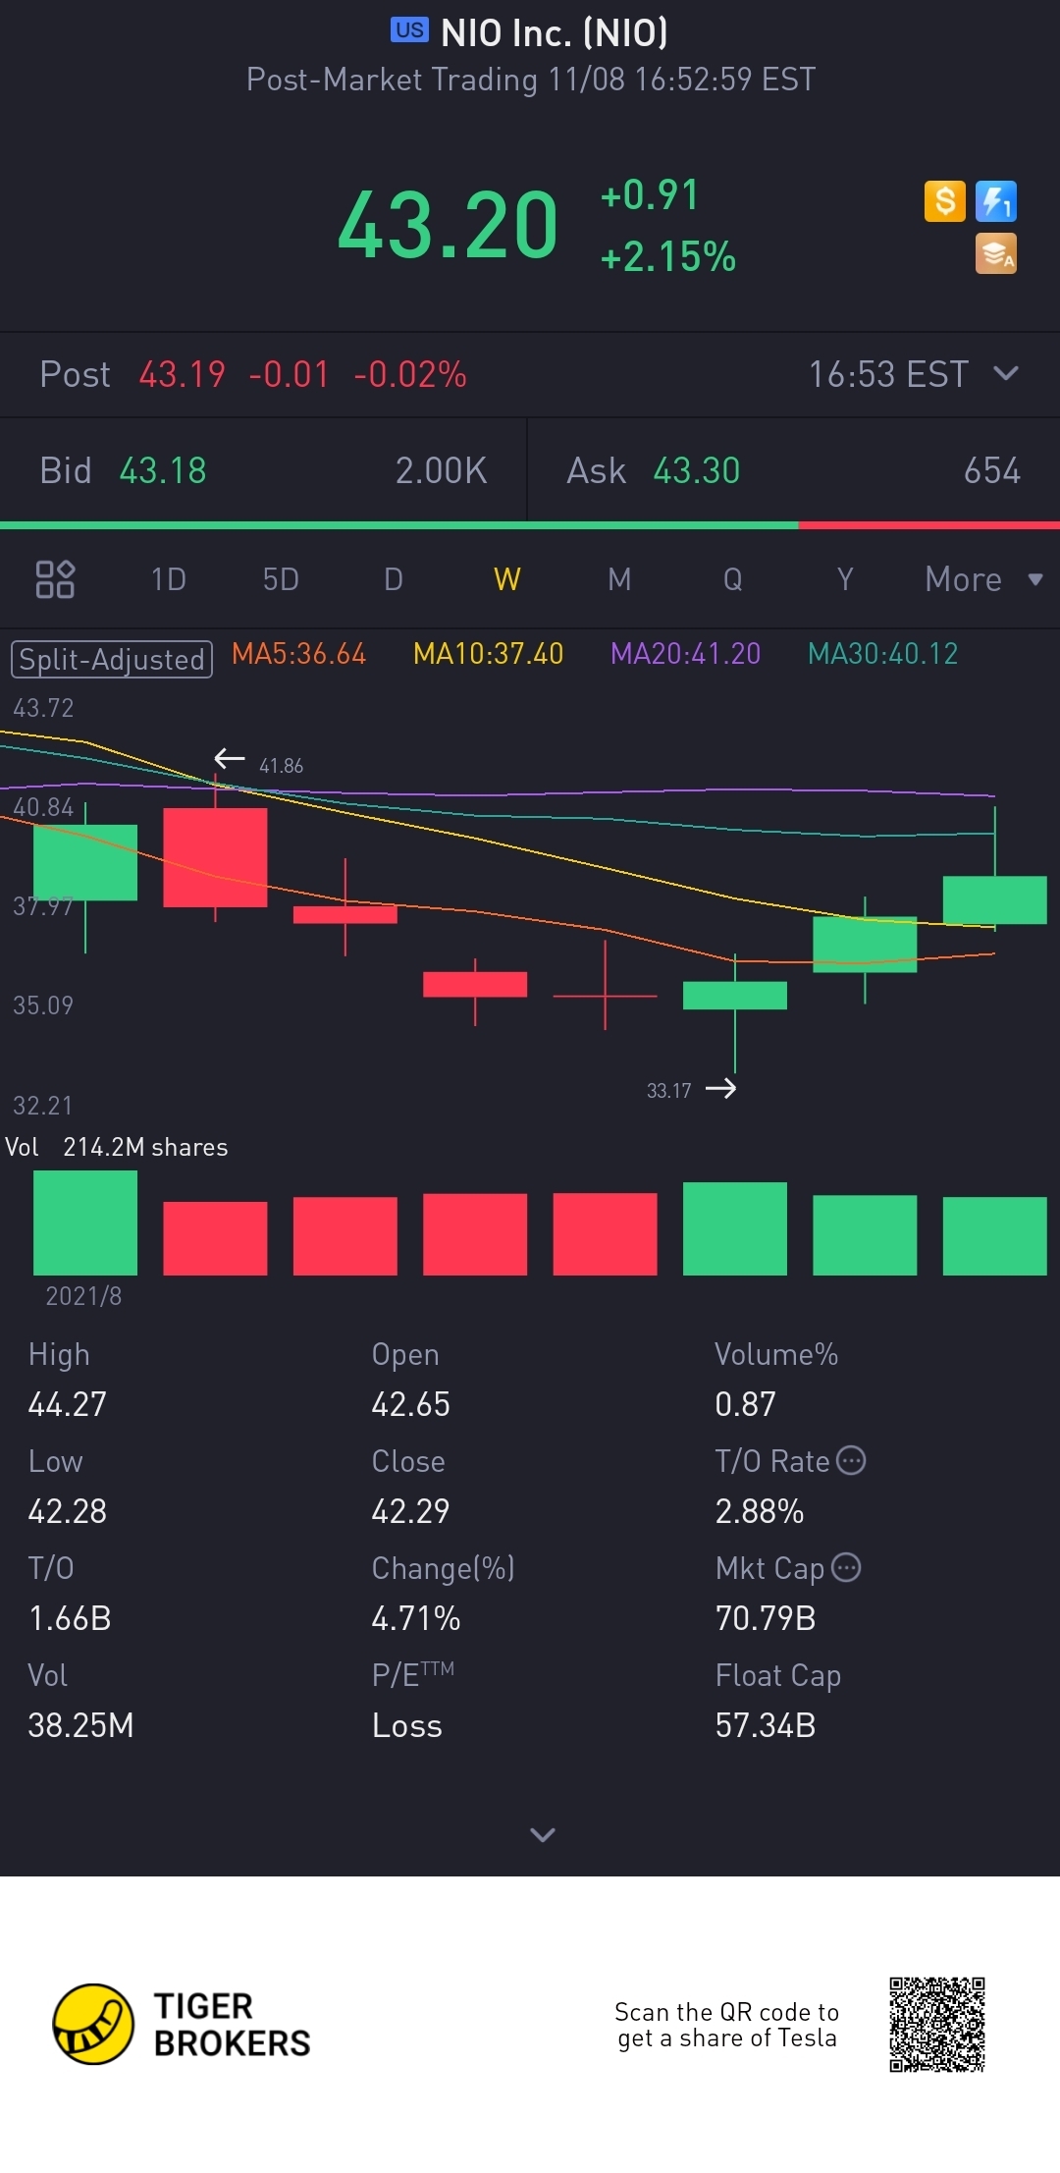Tap the T/O Rate value 2.88%
Image resolution: width=1060 pixels, height=2173 pixels.
tap(760, 1511)
